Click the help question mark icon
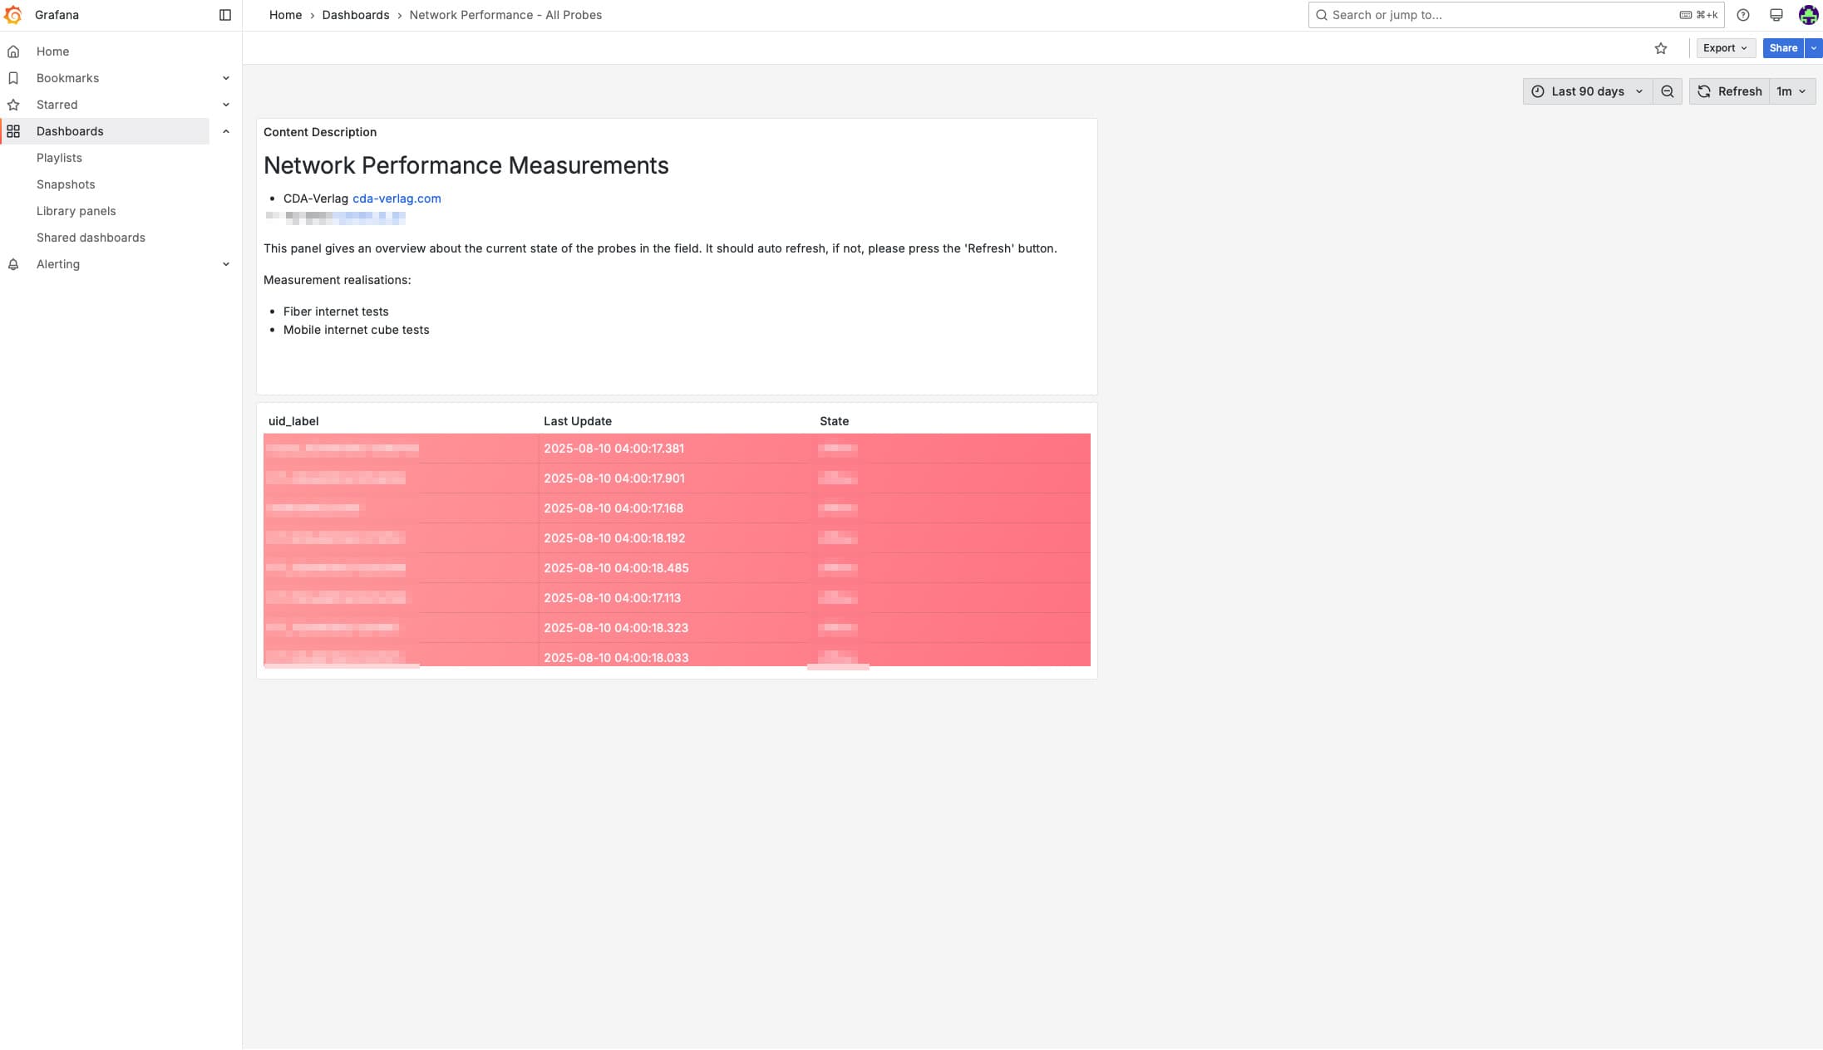The height and width of the screenshot is (1050, 1823). [1743, 15]
